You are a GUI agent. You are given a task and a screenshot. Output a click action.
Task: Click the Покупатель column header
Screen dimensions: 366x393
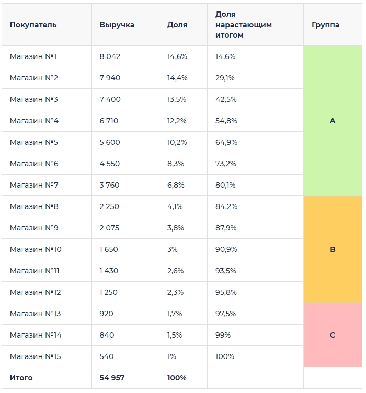(x=33, y=25)
